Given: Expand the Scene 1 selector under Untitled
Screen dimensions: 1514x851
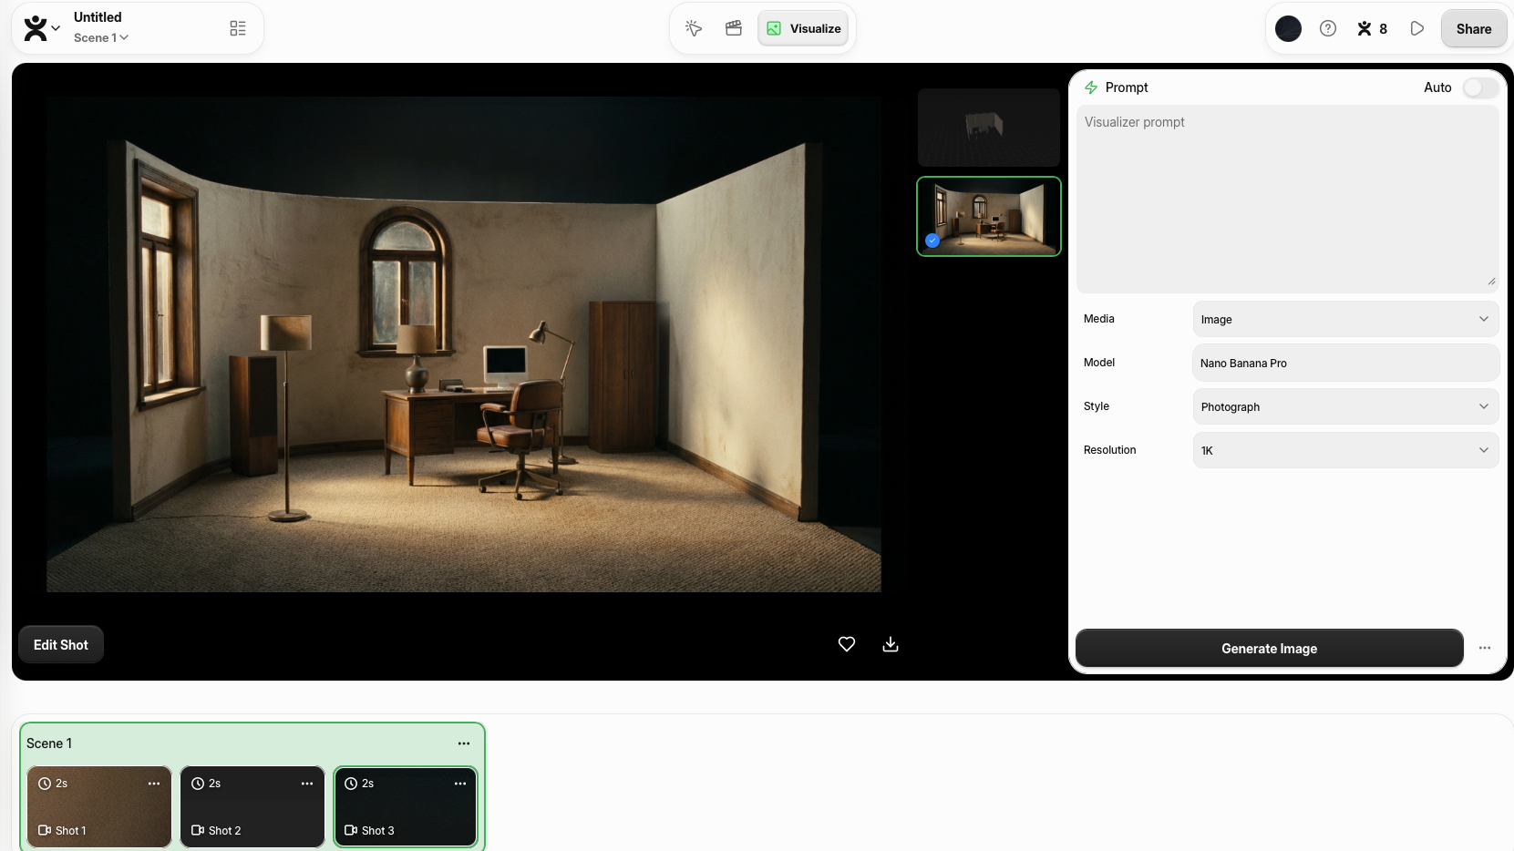Looking at the screenshot, I should tap(101, 37).
